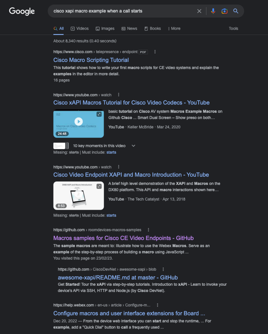268x334 pixels.
Task: Open the Cisco Macro Scripting Tutorial link
Action: pyautogui.click(x=91, y=60)
